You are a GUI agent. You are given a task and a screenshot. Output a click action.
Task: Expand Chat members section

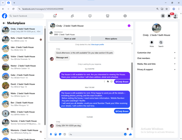[157, 58]
